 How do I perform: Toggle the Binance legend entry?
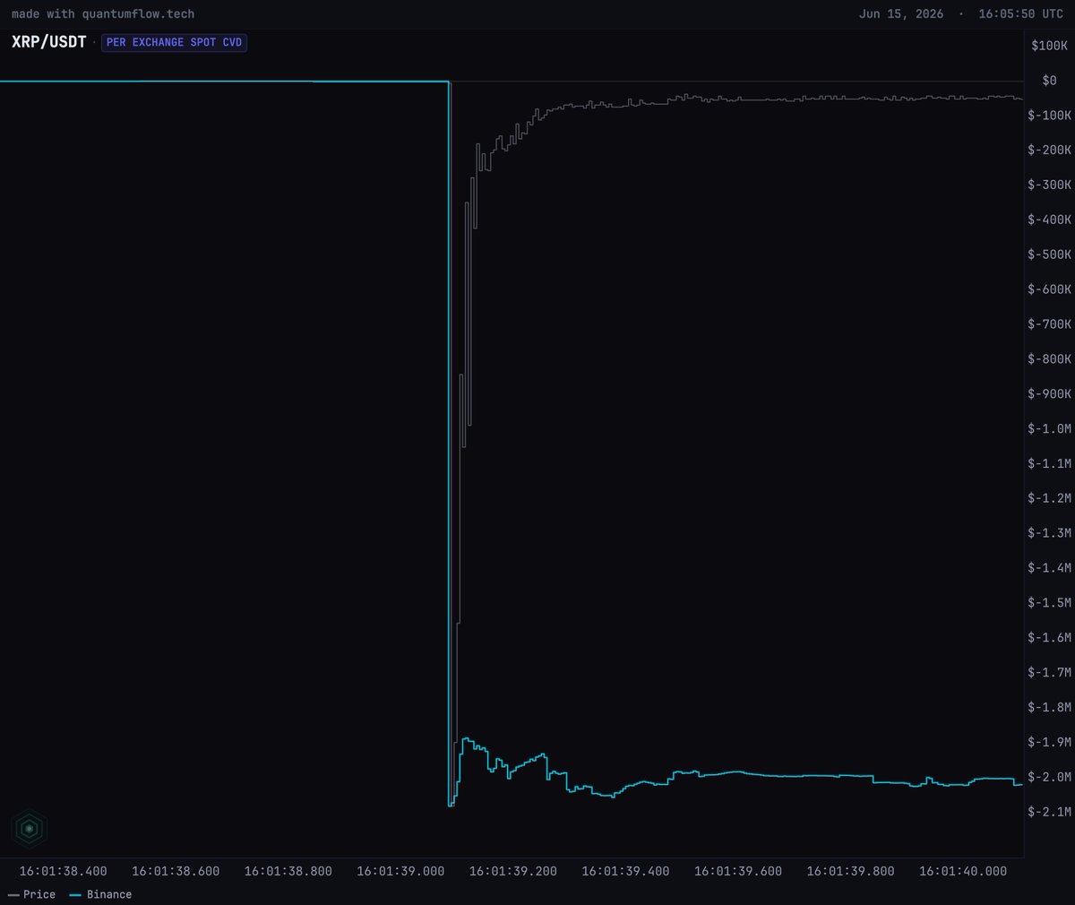100,894
